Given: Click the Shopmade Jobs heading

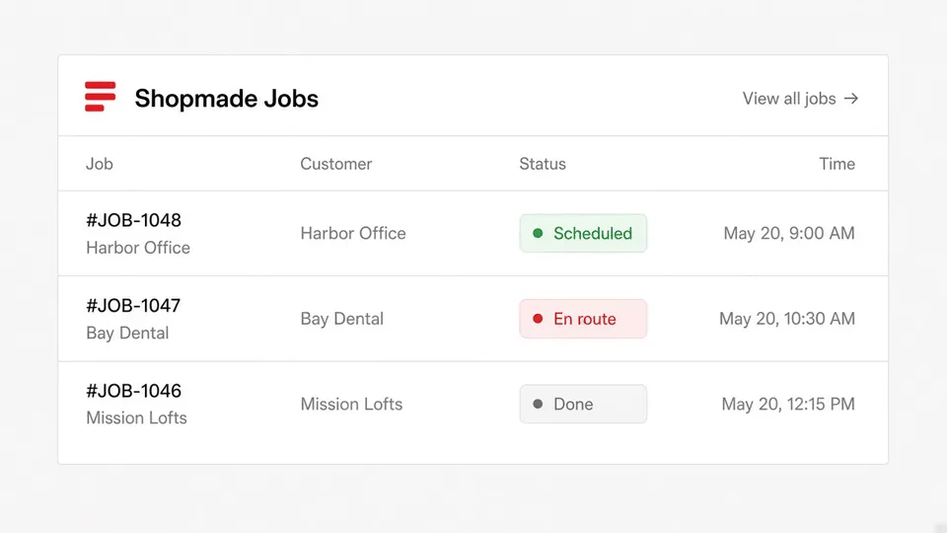Looking at the screenshot, I should tap(227, 99).
